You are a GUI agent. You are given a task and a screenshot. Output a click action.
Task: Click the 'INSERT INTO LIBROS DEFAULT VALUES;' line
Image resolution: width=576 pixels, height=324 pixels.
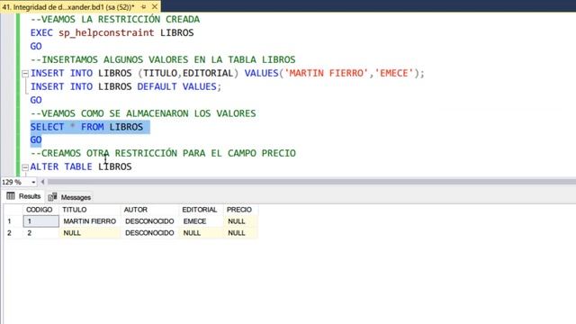pyautogui.click(x=126, y=86)
